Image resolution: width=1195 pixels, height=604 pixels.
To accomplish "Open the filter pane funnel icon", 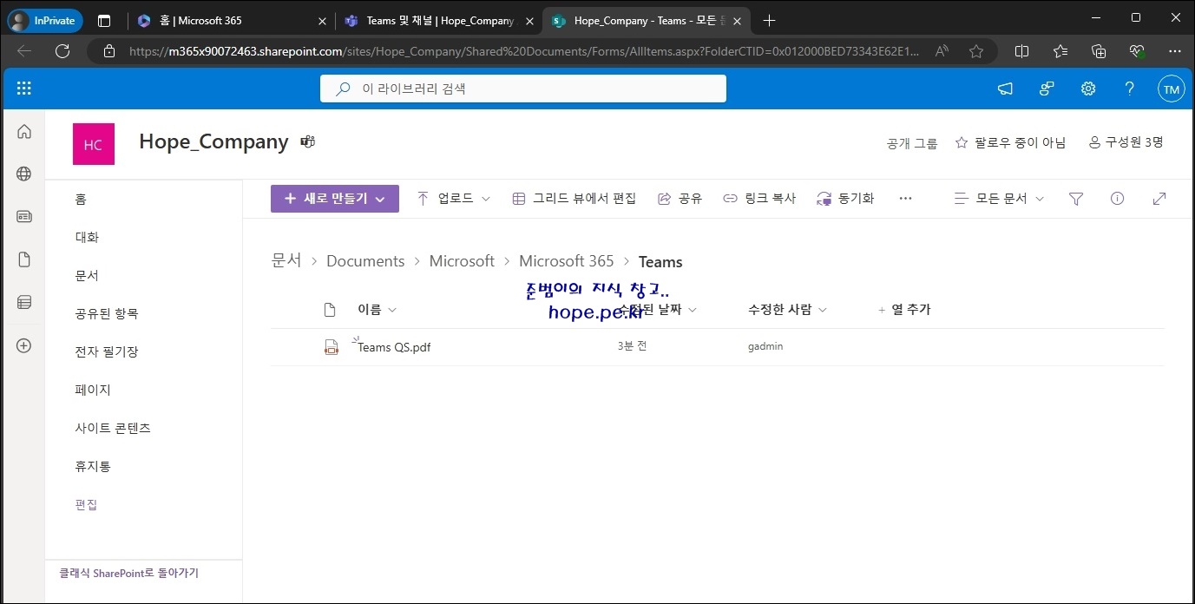I will pyautogui.click(x=1076, y=199).
